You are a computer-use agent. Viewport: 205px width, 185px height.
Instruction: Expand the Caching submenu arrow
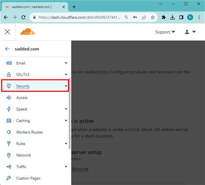(x=66, y=120)
